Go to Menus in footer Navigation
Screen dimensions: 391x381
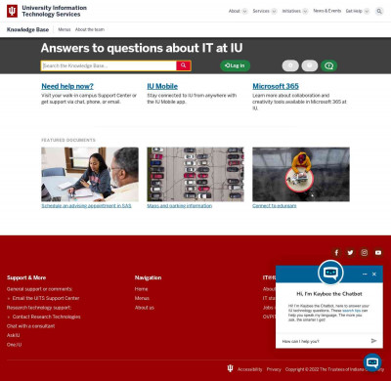point(142,298)
